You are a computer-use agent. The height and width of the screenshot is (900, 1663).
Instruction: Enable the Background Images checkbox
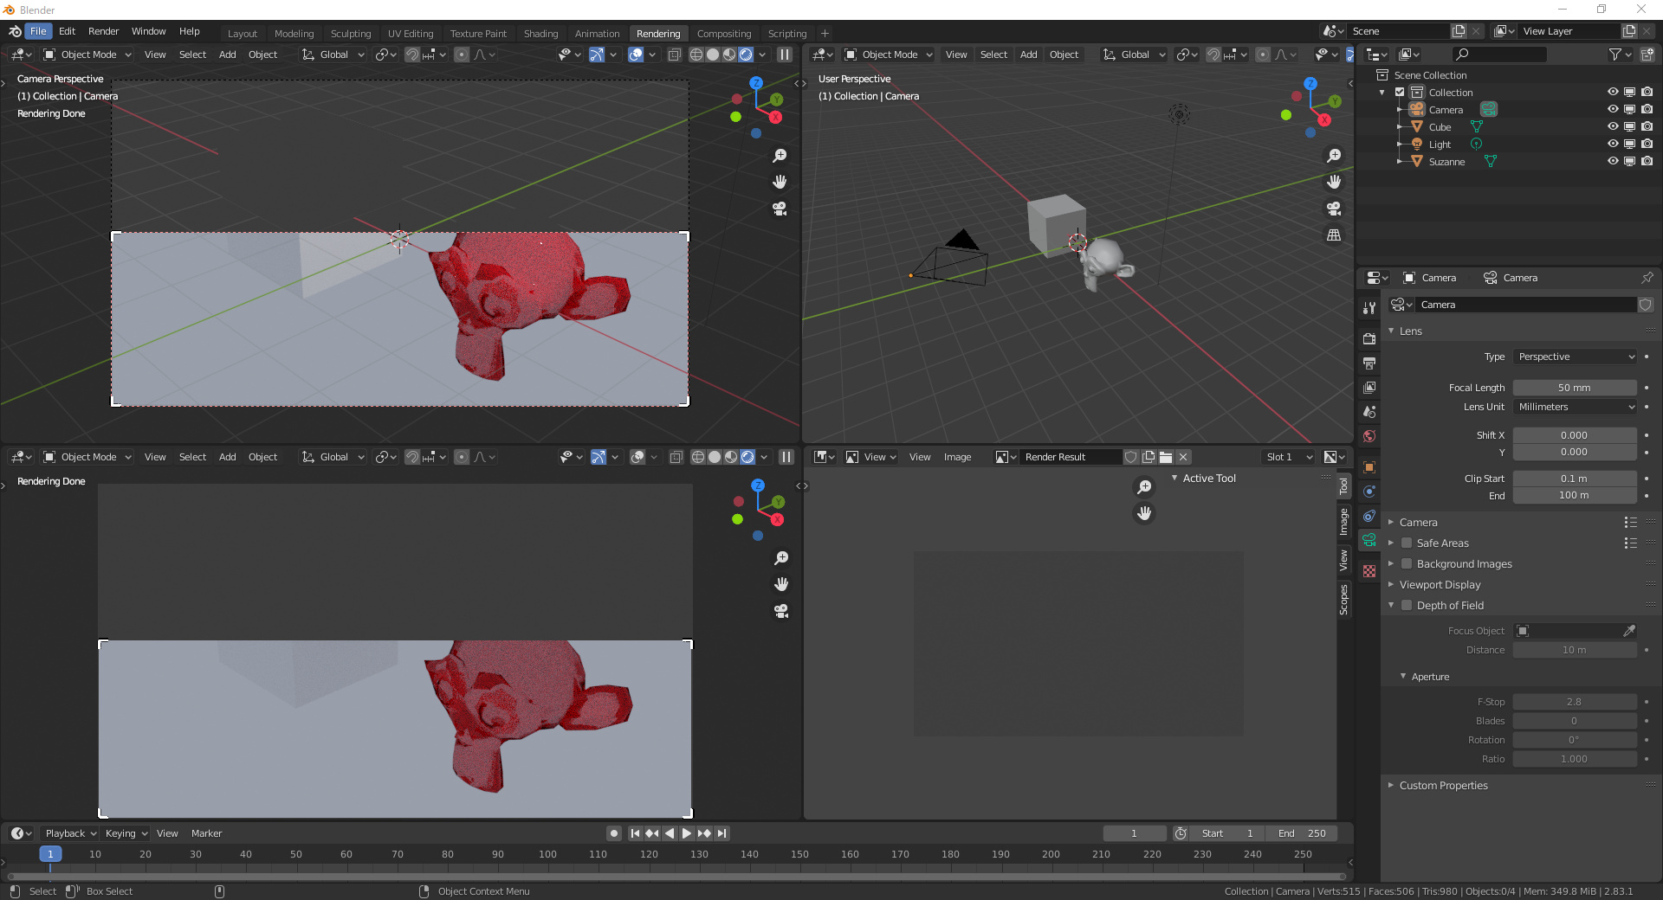click(x=1407, y=564)
